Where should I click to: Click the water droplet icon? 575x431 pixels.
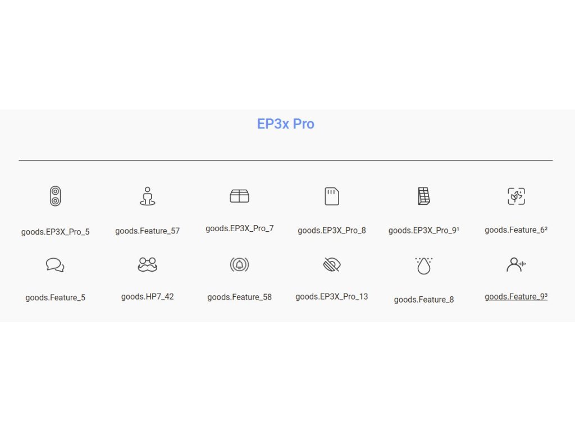(424, 265)
